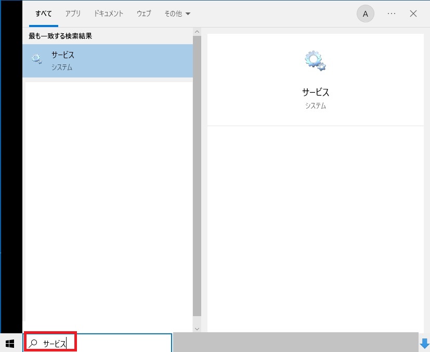
Task: Click the サービス title in preview pane
Action: pos(316,93)
